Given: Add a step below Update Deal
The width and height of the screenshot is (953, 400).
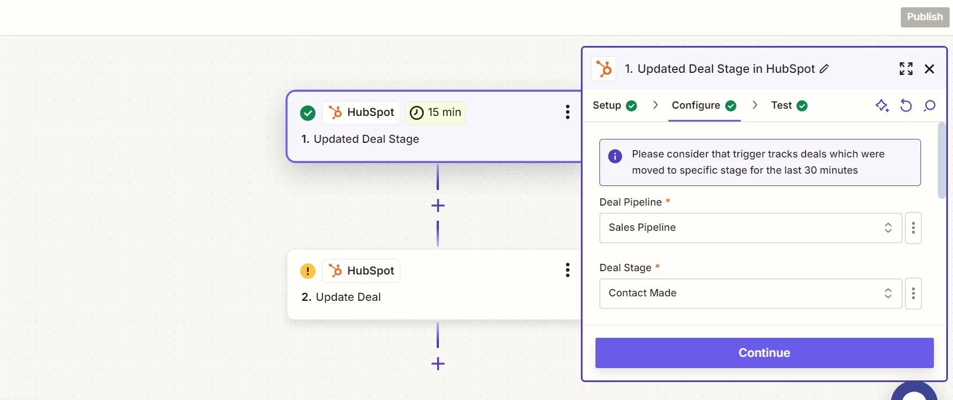Looking at the screenshot, I should pyautogui.click(x=438, y=364).
